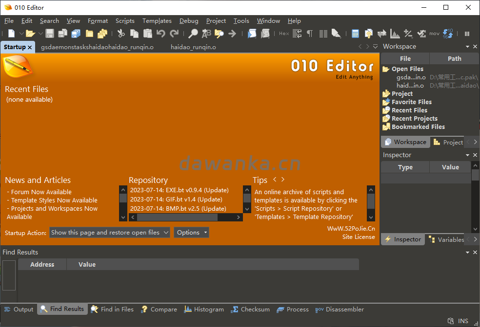Click the Save As toolbar icon
480x327 pixels.
(x=62, y=33)
